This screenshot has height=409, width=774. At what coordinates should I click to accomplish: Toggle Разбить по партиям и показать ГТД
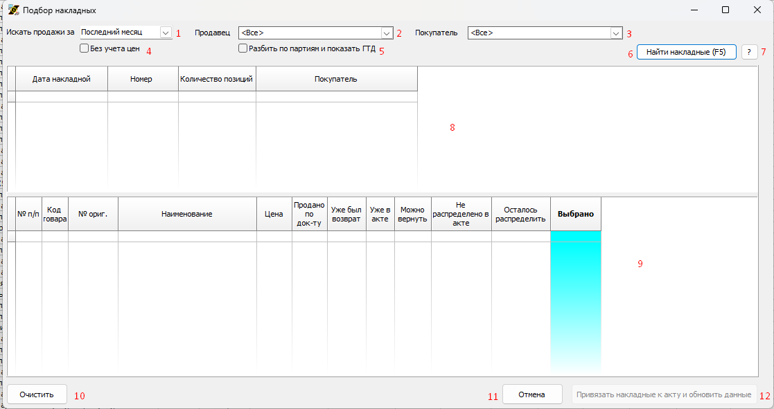point(243,49)
